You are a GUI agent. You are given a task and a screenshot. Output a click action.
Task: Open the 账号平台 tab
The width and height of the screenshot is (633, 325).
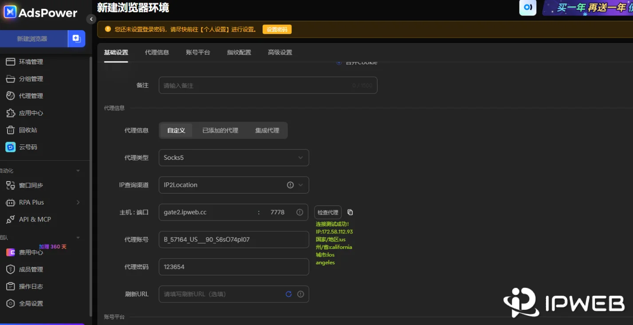pos(198,52)
